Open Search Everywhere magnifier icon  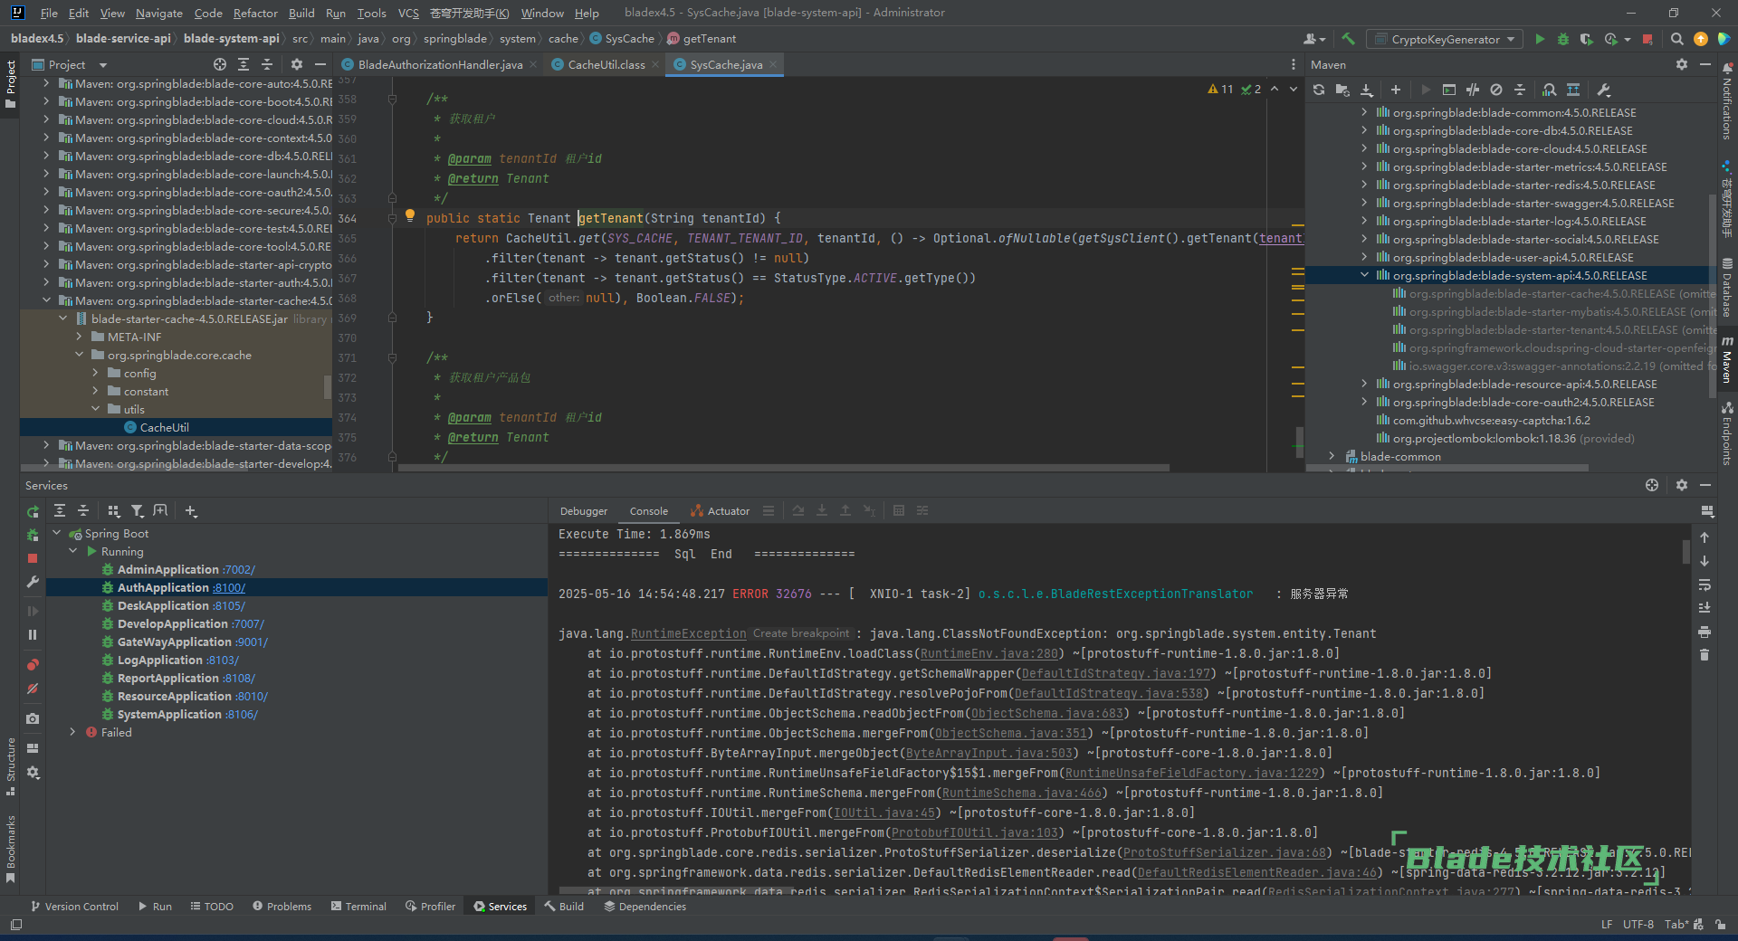click(x=1676, y=39)
